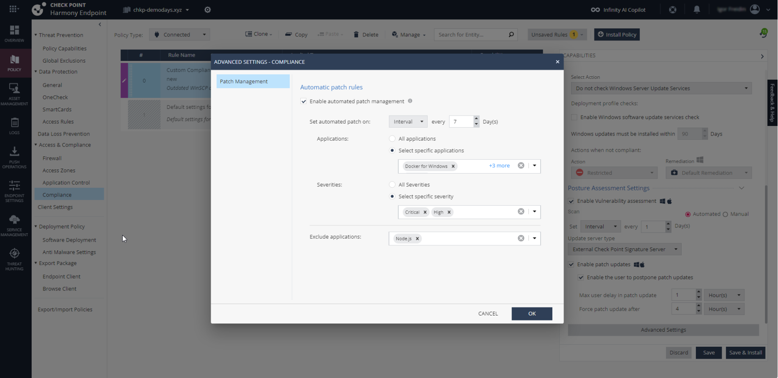Open the chkp-demodays.xyz tenant dropdown
The image size is (778, 378).
pos(156,10)
